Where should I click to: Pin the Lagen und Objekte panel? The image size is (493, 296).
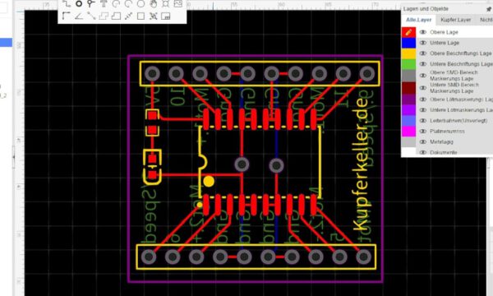[489, 9]
